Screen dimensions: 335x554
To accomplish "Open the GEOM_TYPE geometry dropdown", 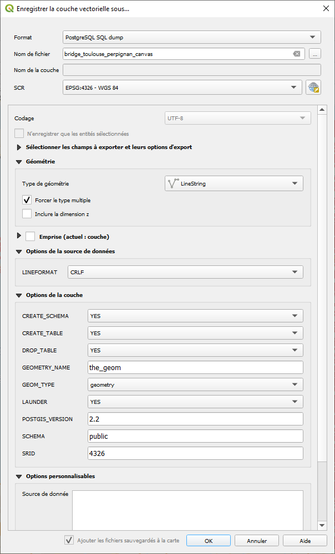I will (195, 384).
